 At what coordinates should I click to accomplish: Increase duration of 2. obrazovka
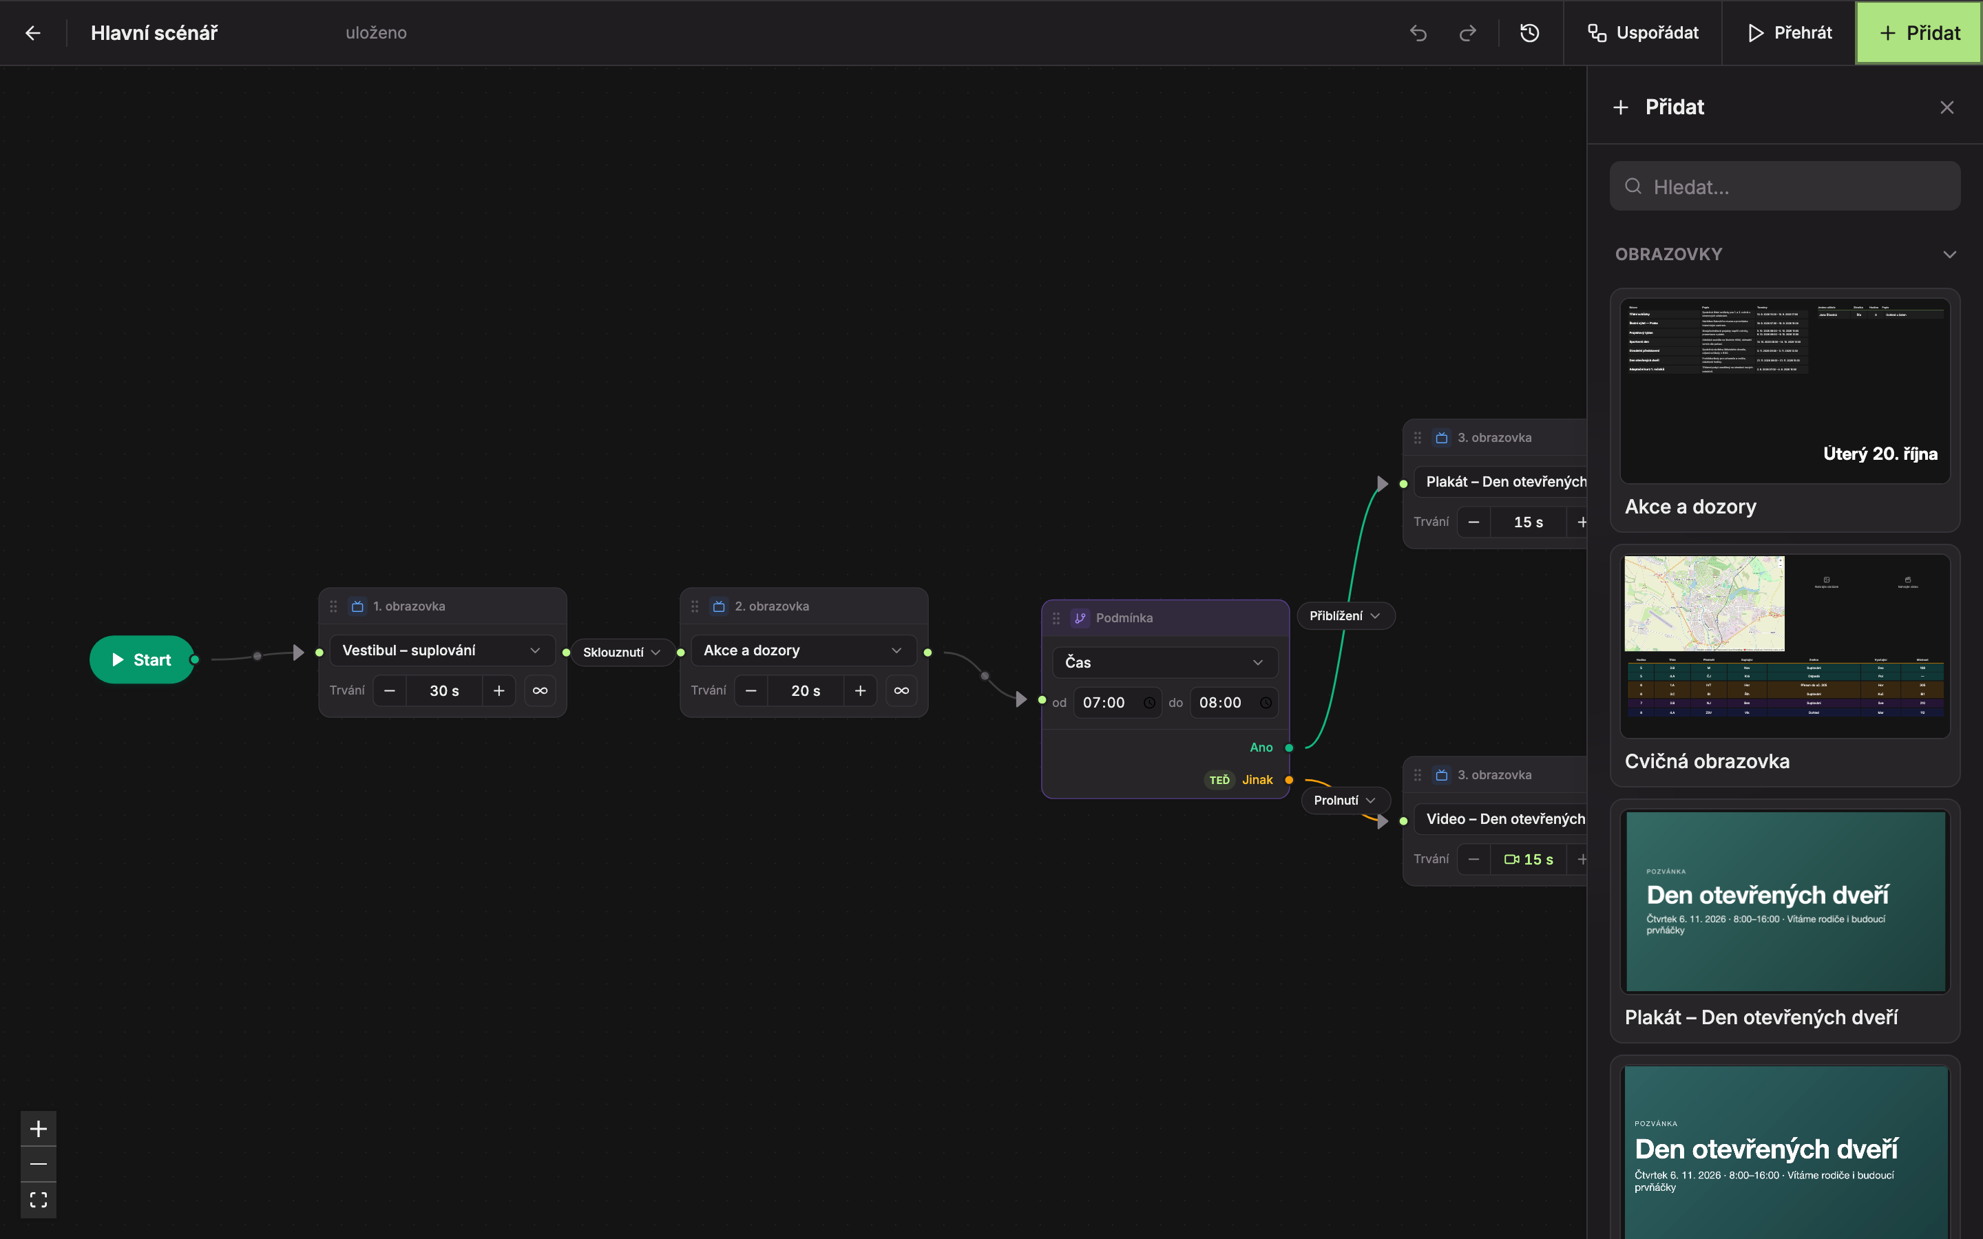[x=859, y=691]
